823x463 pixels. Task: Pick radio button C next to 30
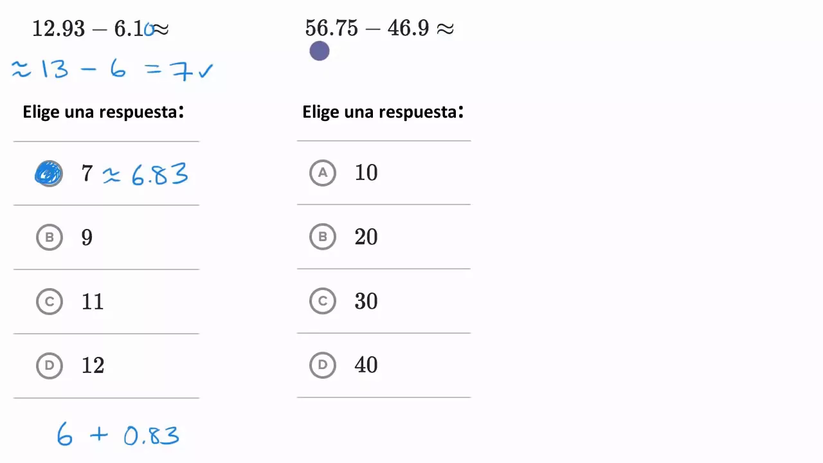pos(323,301)
